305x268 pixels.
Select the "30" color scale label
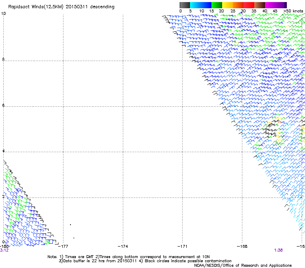243,11
